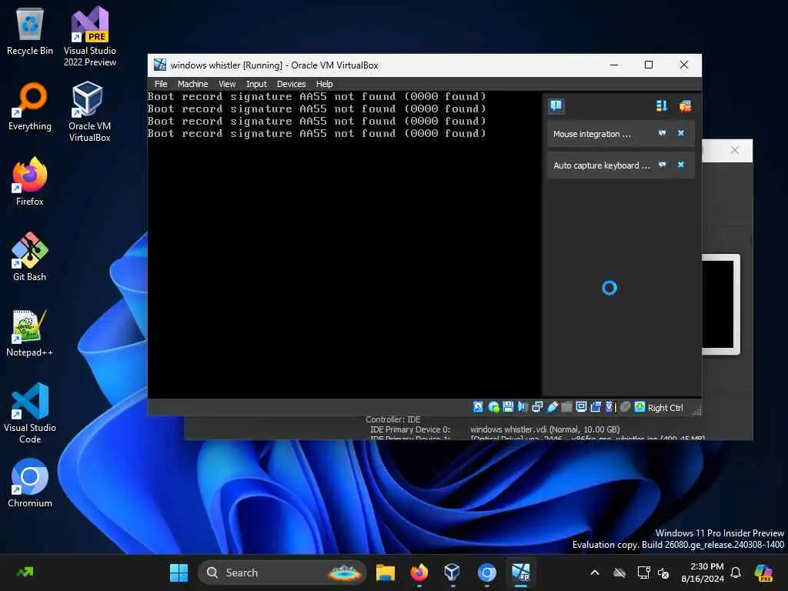Viewport: 788px width, 591px height.
Task: Select the Firefox desktop shortcut
Action: click(x=30, y=182)
